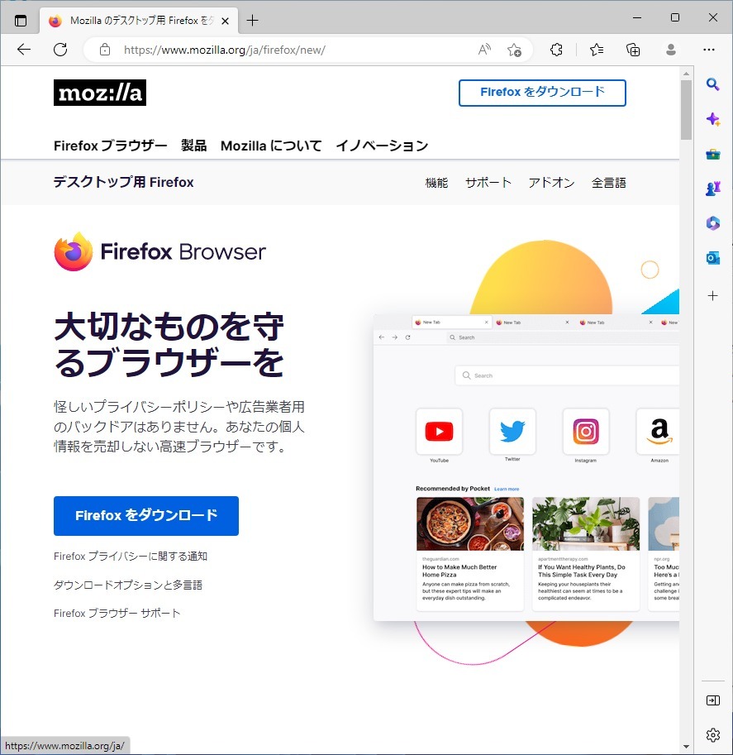This screenshot has width=733, height=755.
Task: View site information via the lock icon
Action: click(x=104, y=50)
